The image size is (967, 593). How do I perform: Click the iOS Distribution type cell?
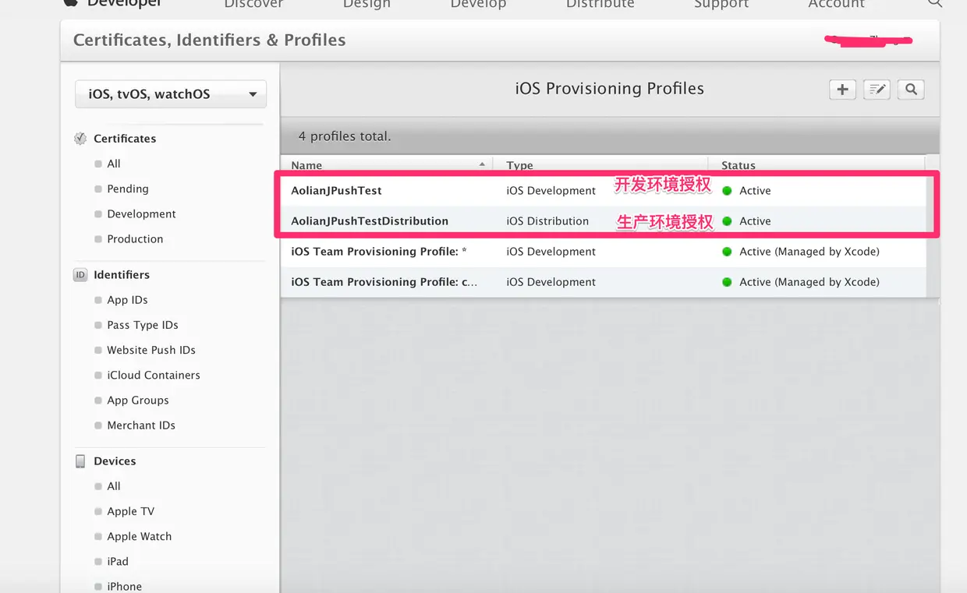pos(547,221)
